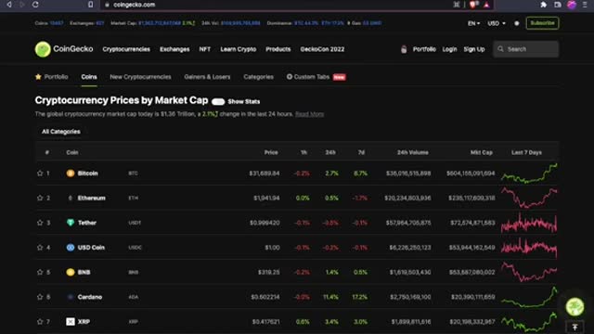Open the Learn Crypto nav menu
The image size is (594, 334).
239,49
